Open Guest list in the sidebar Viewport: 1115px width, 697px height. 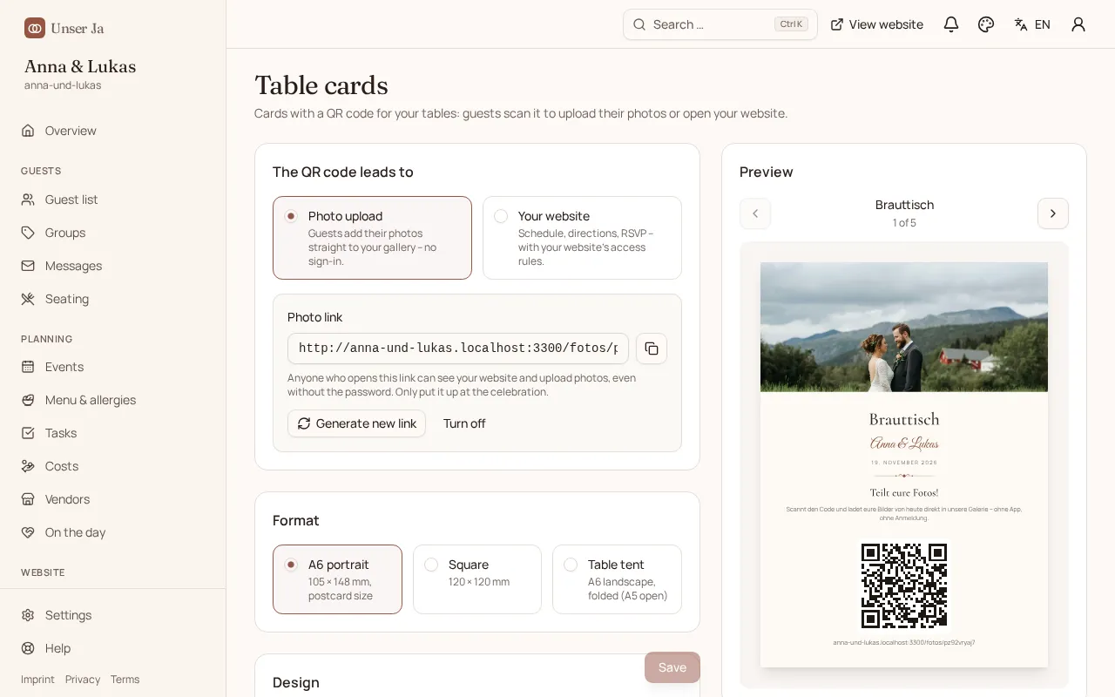[113, 200]
